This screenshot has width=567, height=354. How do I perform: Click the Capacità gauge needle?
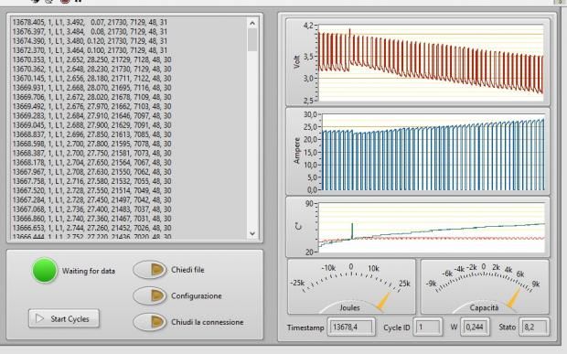513,297
